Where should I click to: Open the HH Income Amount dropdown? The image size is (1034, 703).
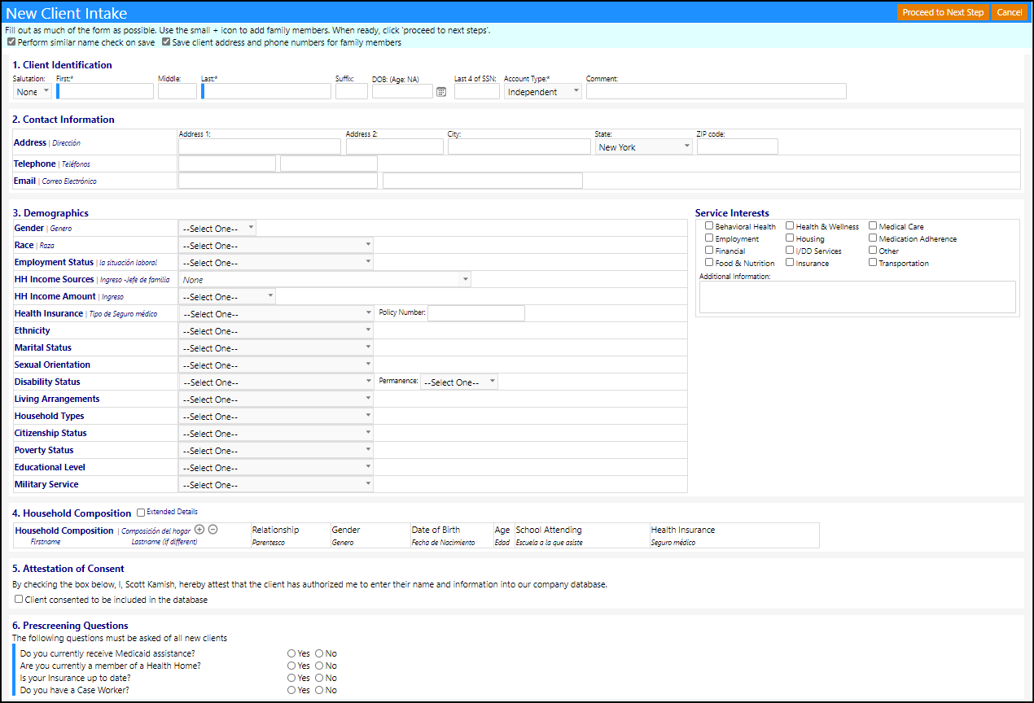[227, 296]
